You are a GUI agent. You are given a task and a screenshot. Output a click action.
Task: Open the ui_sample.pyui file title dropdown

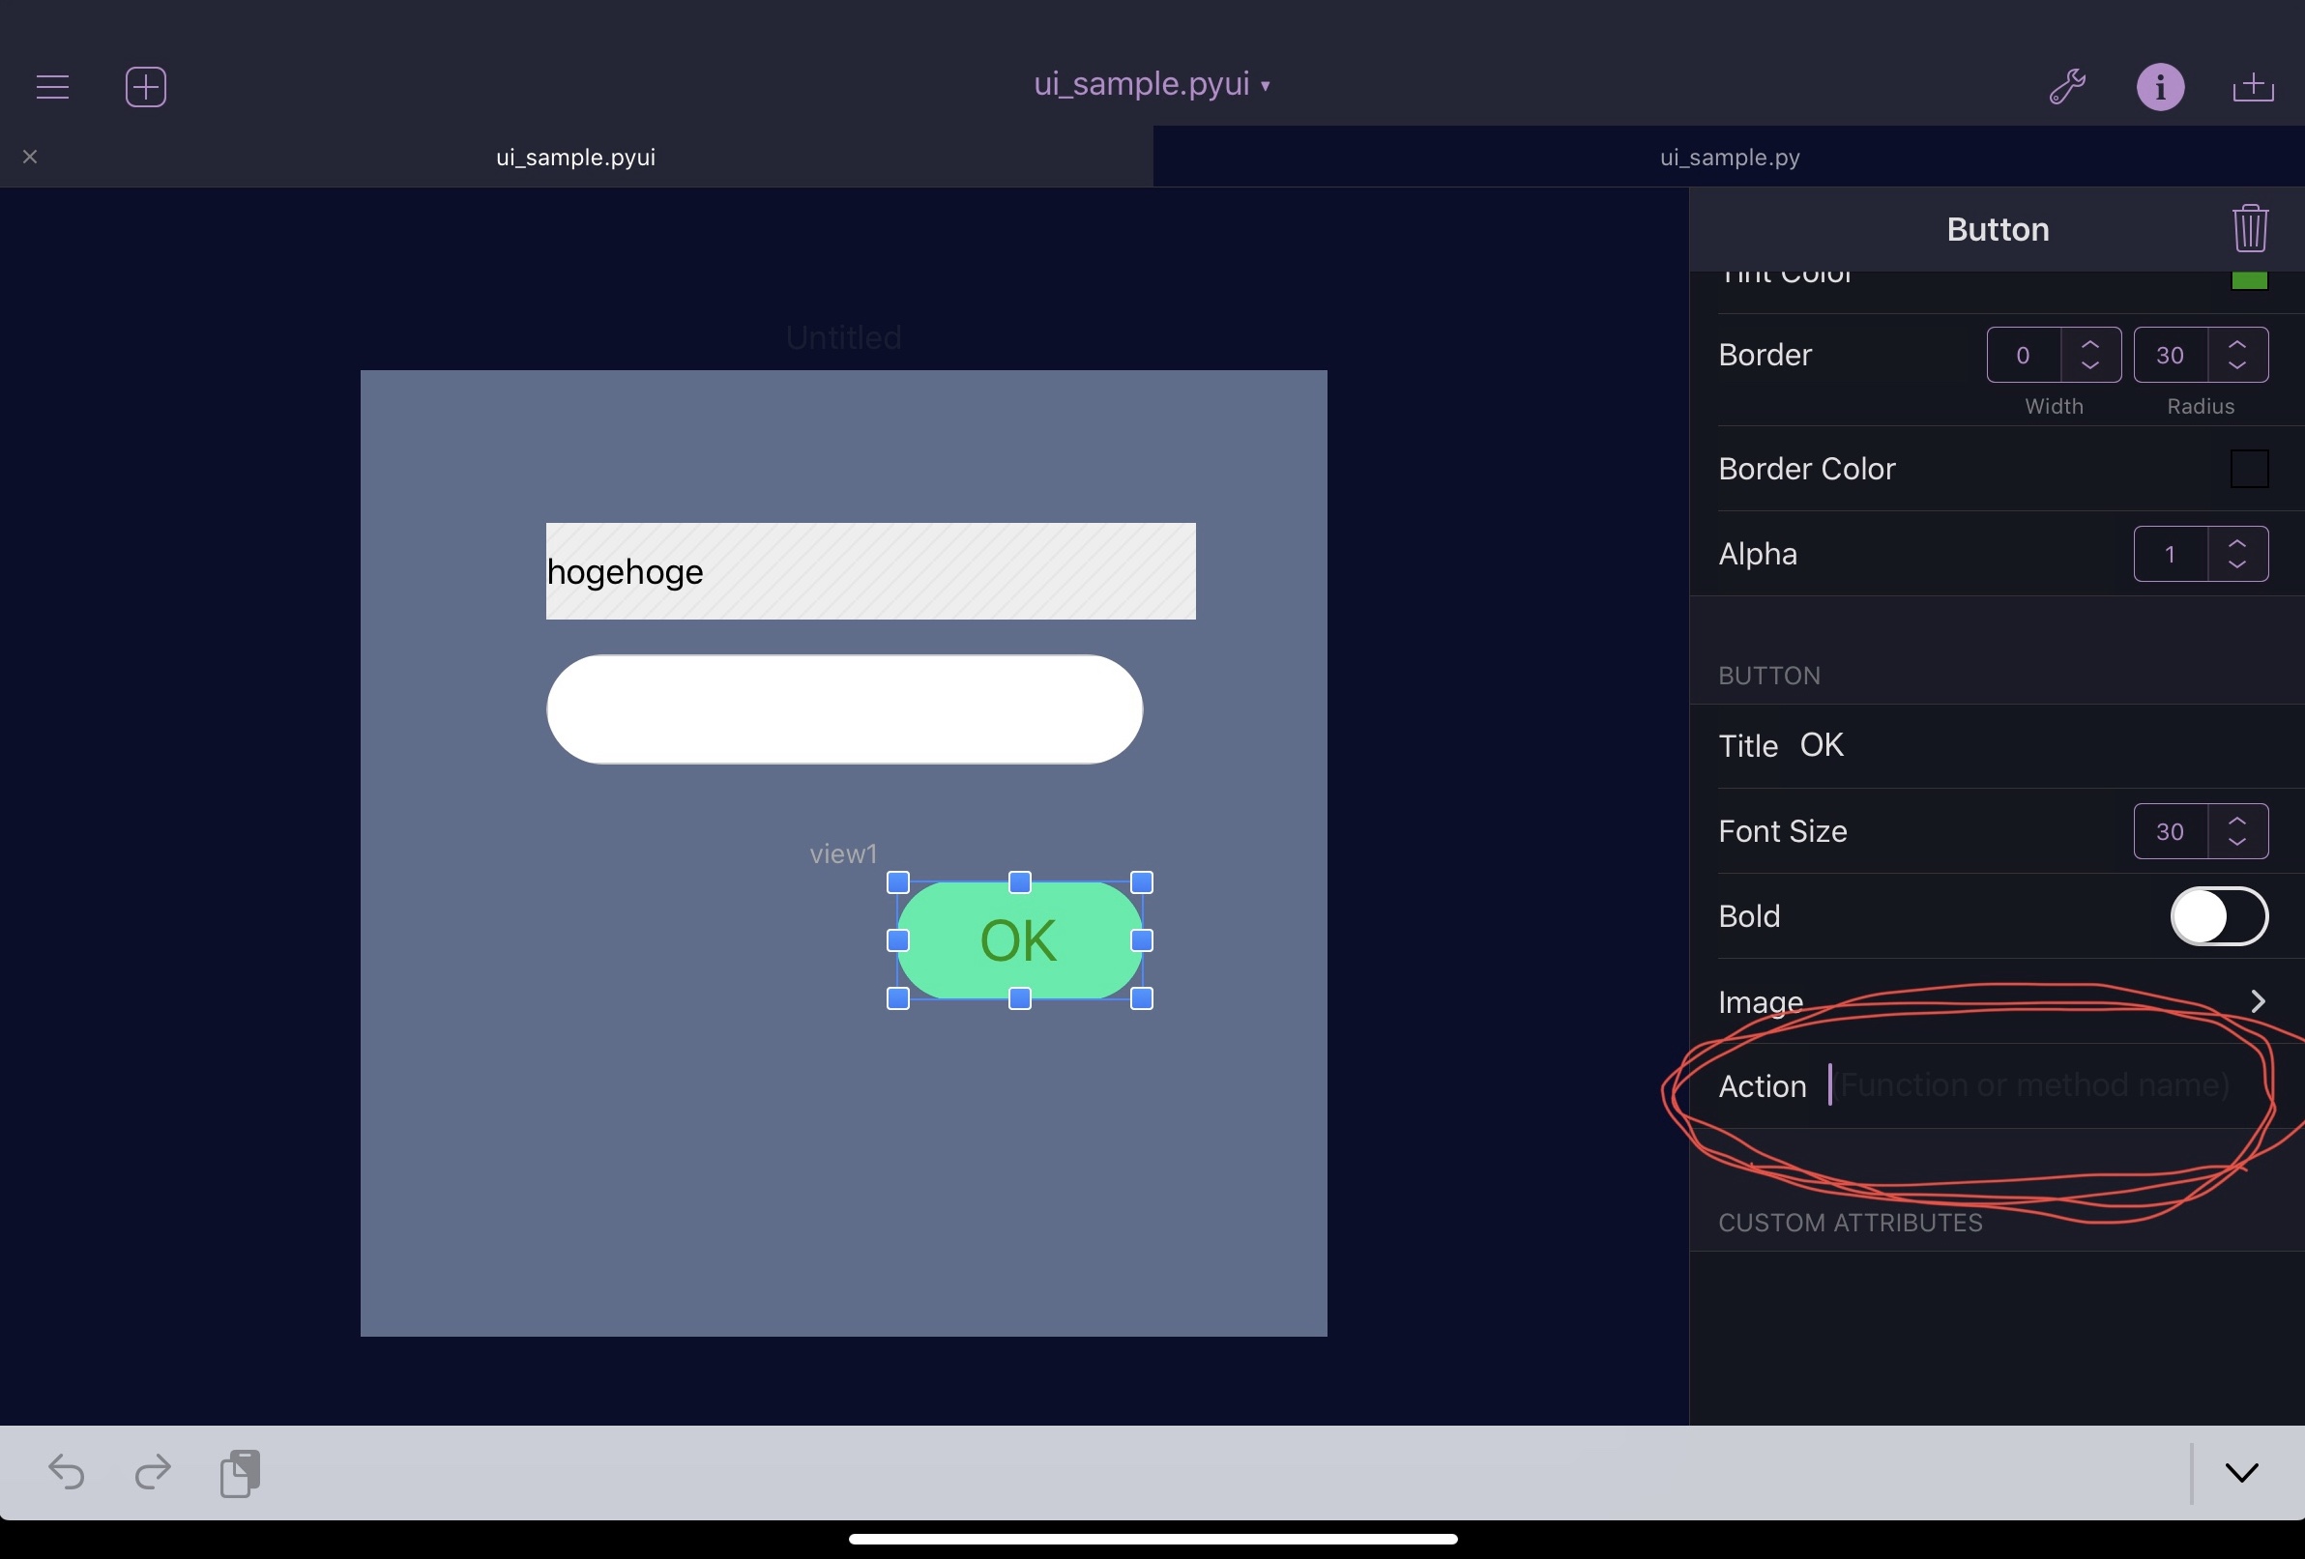[1152, 84]
